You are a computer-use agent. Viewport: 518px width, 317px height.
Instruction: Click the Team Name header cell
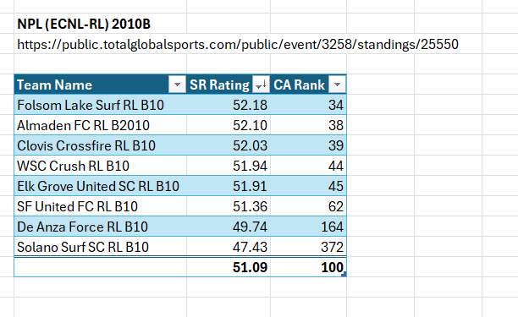(101, 85)
